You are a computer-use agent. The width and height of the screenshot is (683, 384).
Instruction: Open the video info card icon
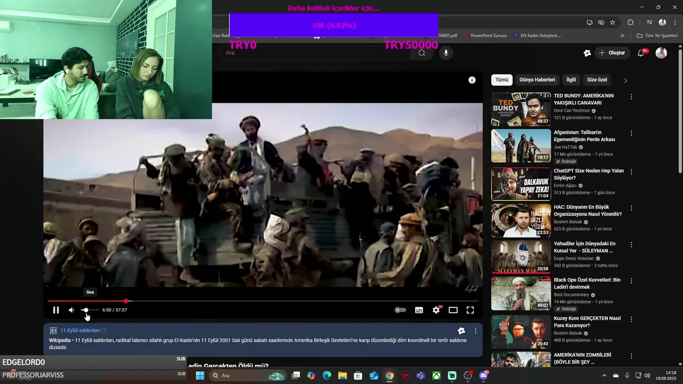[x=472, y=80]
